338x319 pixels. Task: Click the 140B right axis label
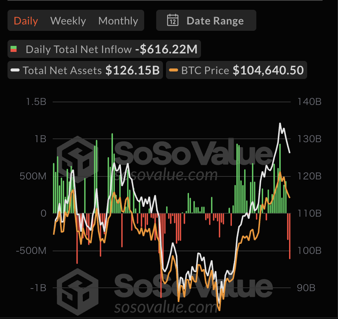309,102
